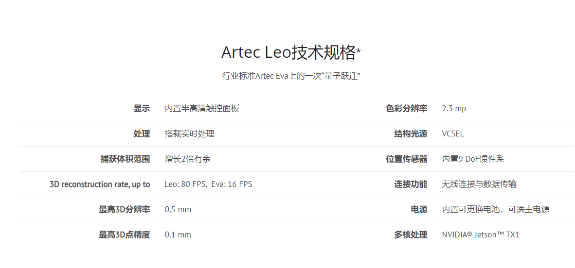
Task: Click the 3D reconstruction rate label
Action: [x=100, y=184]
